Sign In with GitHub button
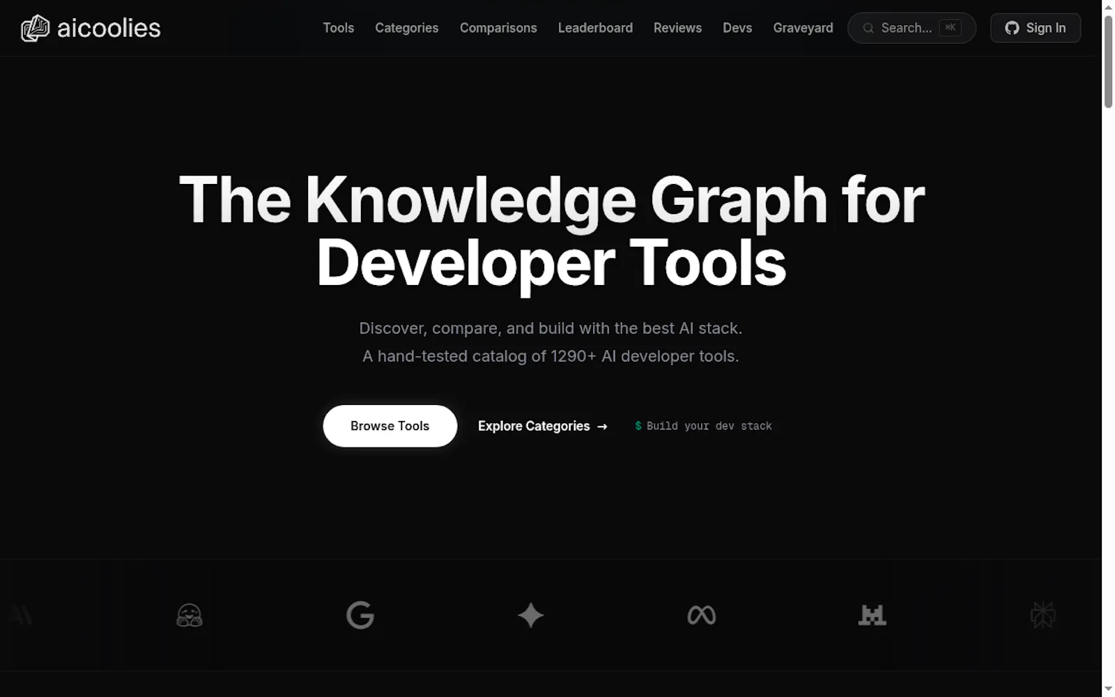The height and width of the screenshot is (697, 1115). (1036, 28)
